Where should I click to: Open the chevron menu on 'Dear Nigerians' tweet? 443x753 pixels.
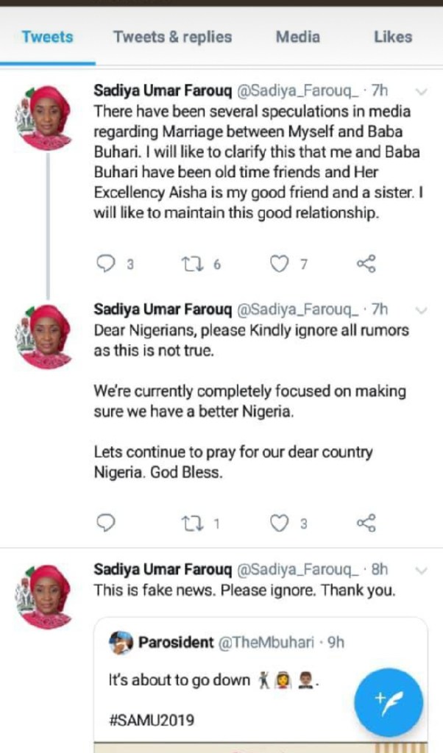pyautogui.click(x=422, y=310)
